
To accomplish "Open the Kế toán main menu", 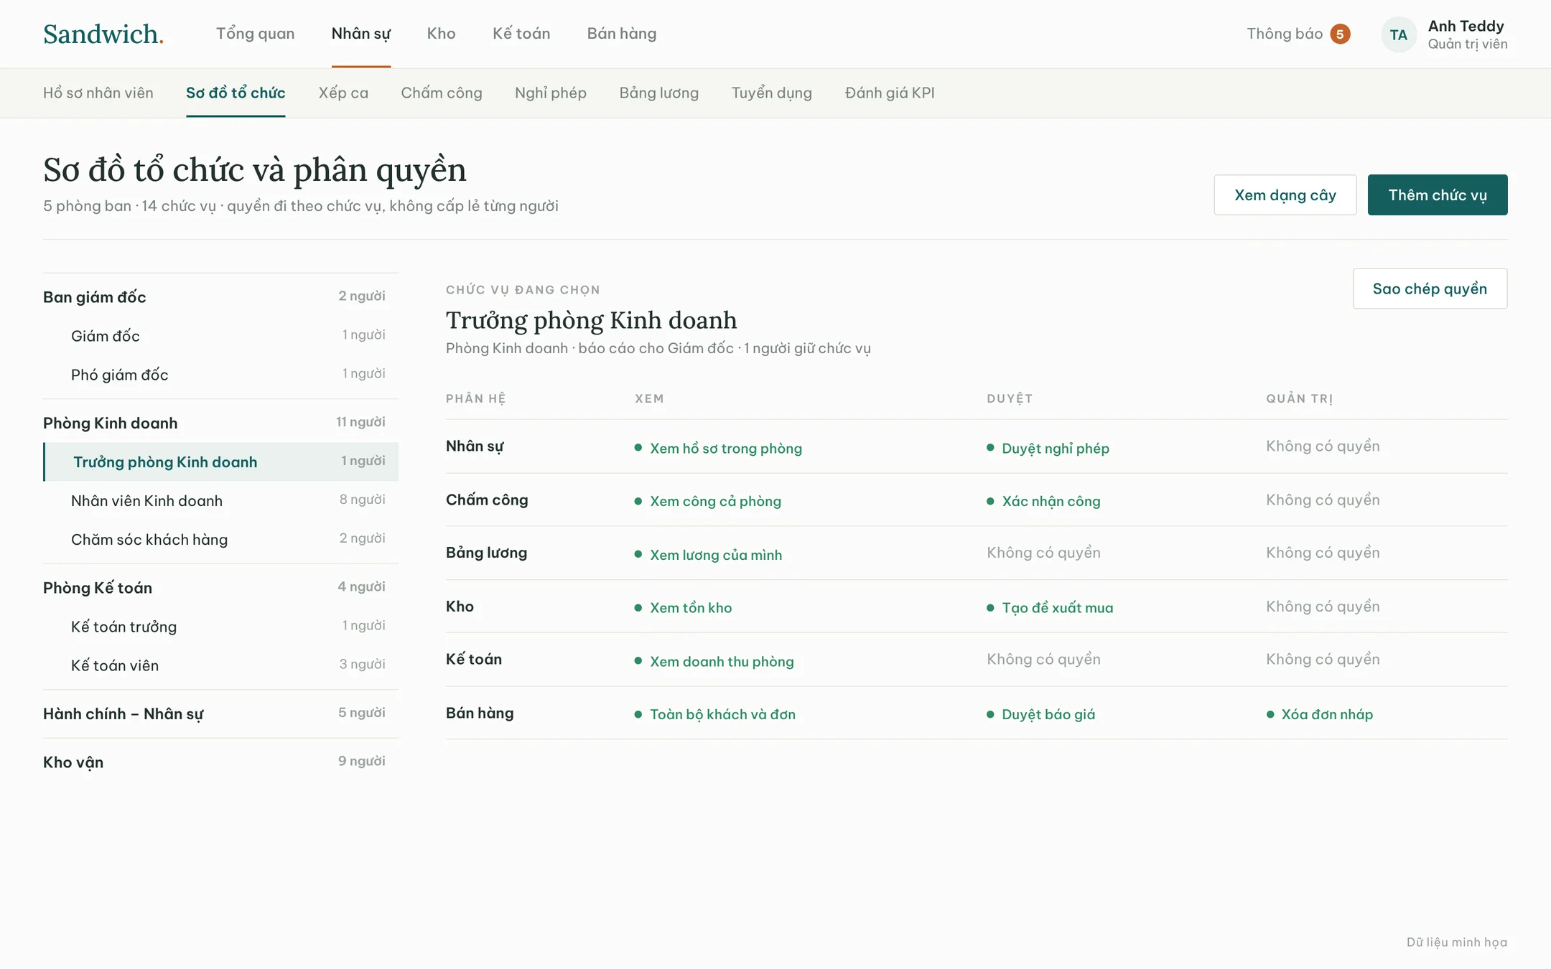I will point(521,34).
